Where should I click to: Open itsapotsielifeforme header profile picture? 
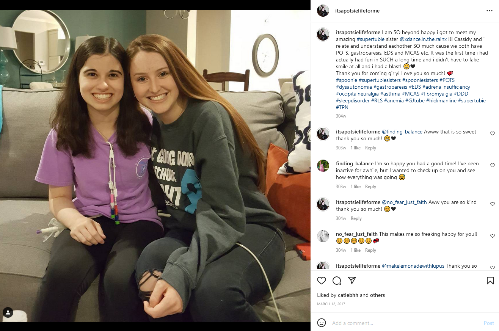(x=323, y=11)
